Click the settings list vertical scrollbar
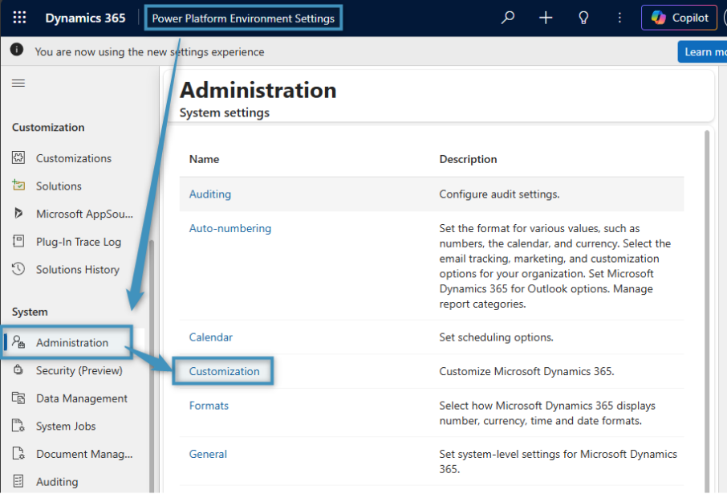 click(x=707, y=311)
